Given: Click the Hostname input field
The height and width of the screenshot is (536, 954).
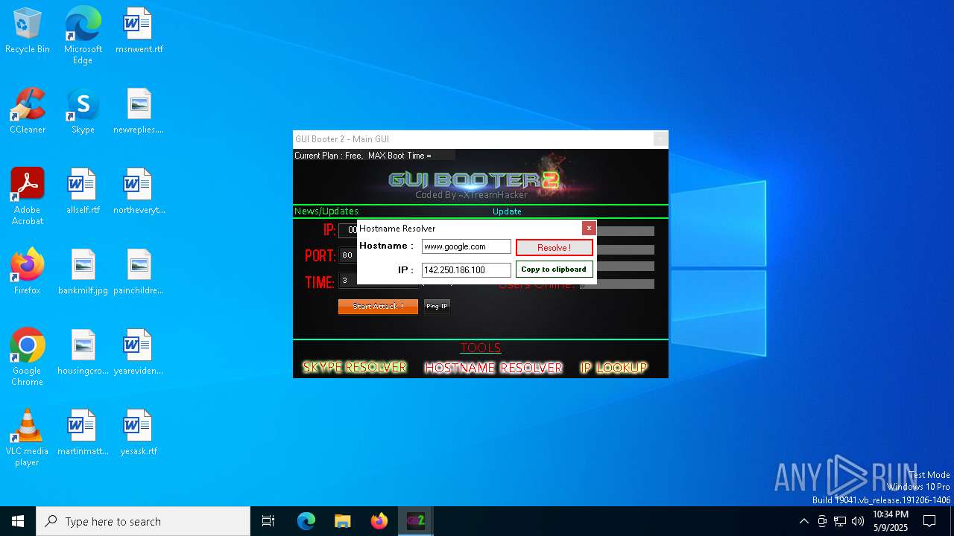Looking at the screenshot, I should click(467, 246).
